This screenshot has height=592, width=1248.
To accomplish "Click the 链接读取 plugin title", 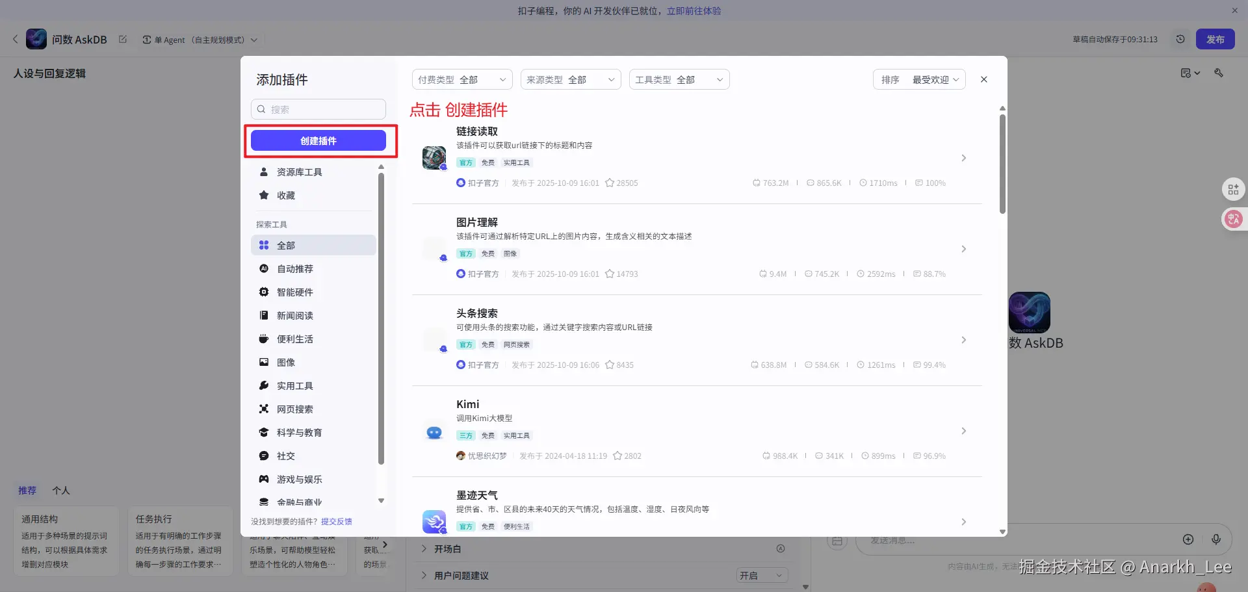I will (477, 131).
